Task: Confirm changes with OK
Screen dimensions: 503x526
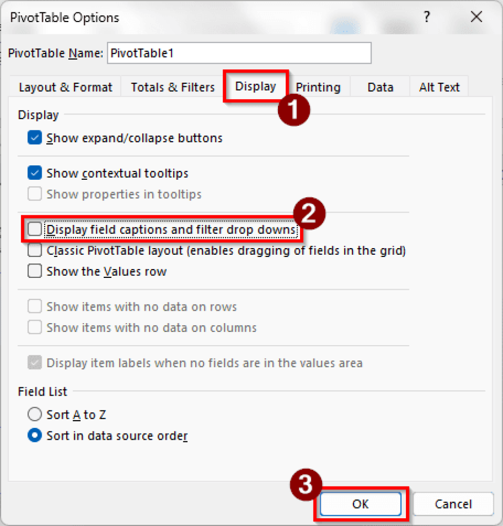Action: click(x=360, y=504)
